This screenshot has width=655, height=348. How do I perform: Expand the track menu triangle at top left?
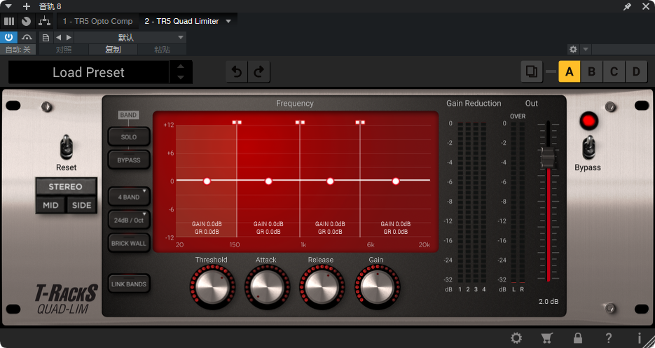pyautogui.click(x=8, y=6)
